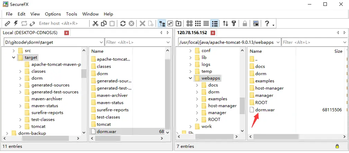
Task: Select maven-archiver in local tree
Action: (47, 99)
